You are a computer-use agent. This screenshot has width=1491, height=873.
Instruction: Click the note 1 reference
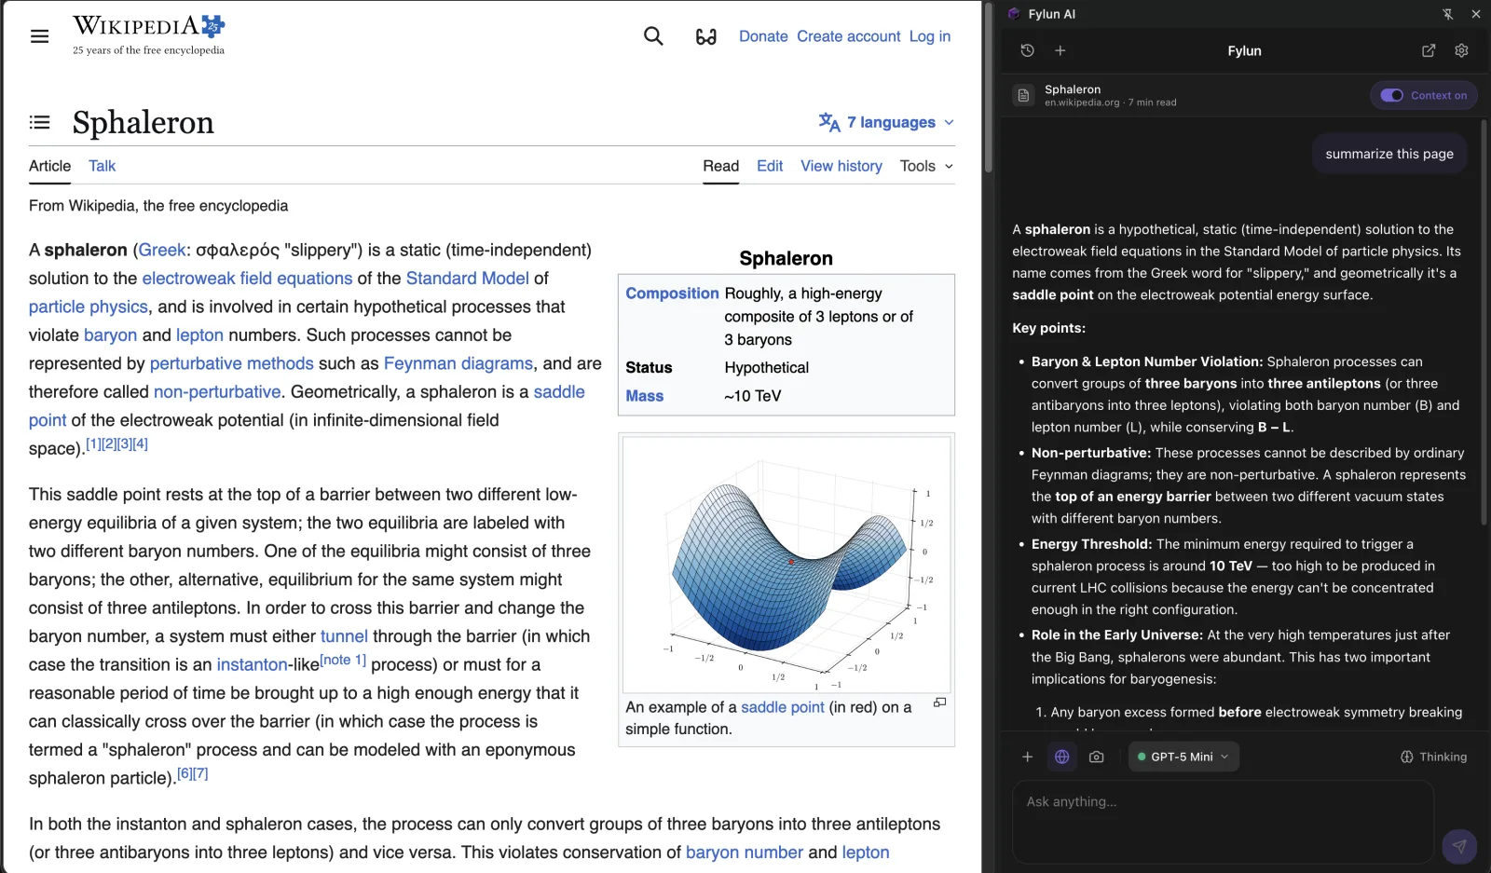[343, 660]
